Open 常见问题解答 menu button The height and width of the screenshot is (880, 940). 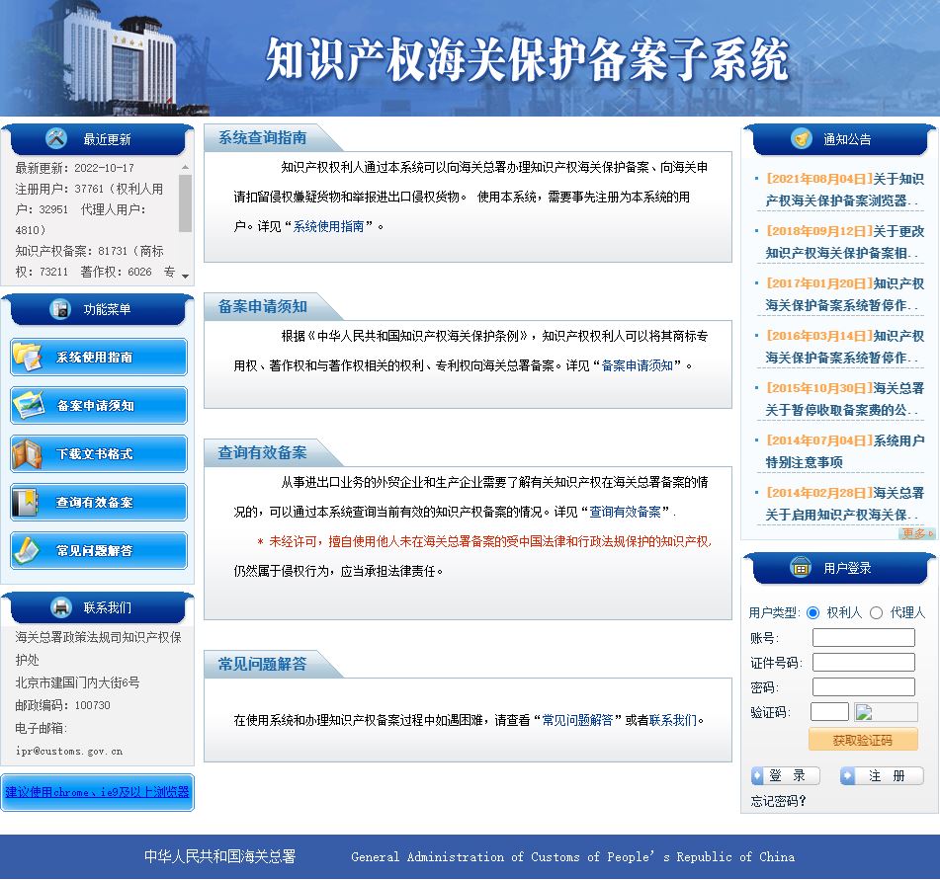(x=99, y=550)
